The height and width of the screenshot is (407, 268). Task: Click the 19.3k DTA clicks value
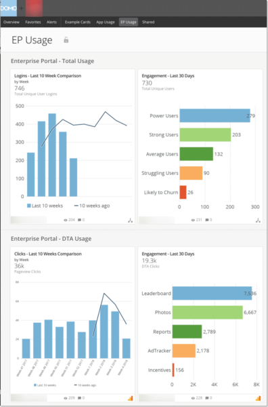(149, 260)
